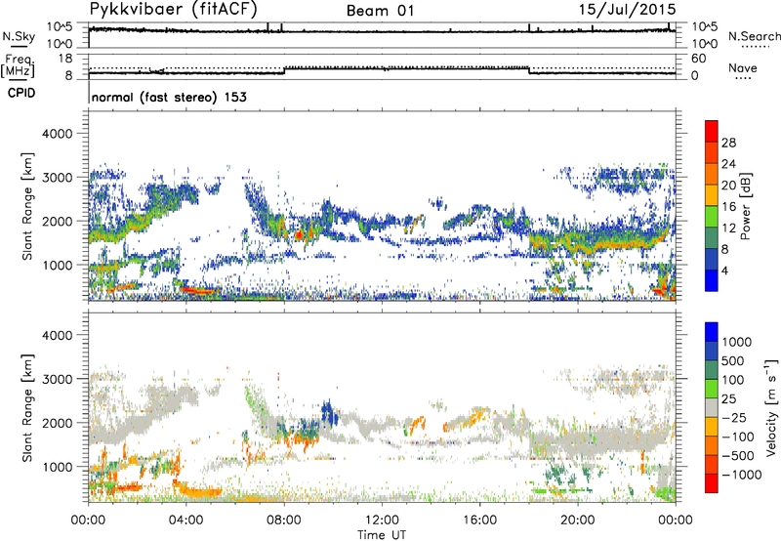Click the Slant Range label of the power panel
Image resolution: width=781 pixels, height=541 pixels.
27,206
